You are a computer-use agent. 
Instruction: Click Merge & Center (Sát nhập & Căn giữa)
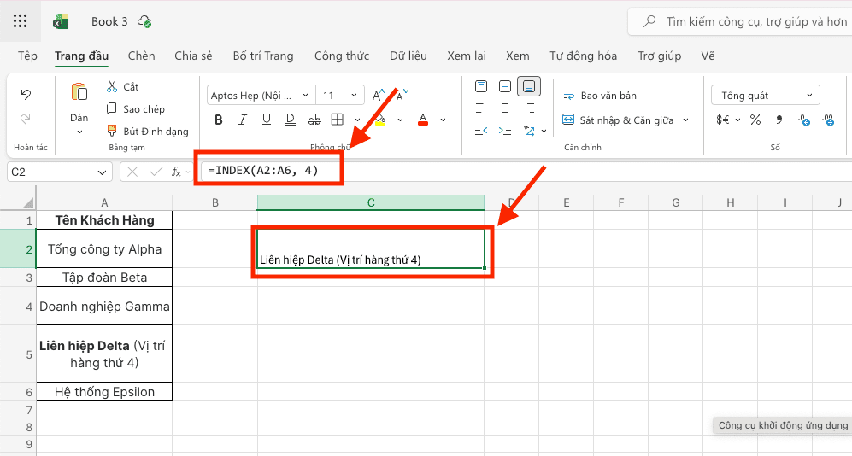pyautogui.click(x=618, y=120)
